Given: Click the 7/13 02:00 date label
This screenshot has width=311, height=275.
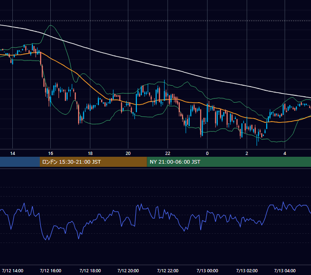Looking at the screenshot, I should point(247,270).
